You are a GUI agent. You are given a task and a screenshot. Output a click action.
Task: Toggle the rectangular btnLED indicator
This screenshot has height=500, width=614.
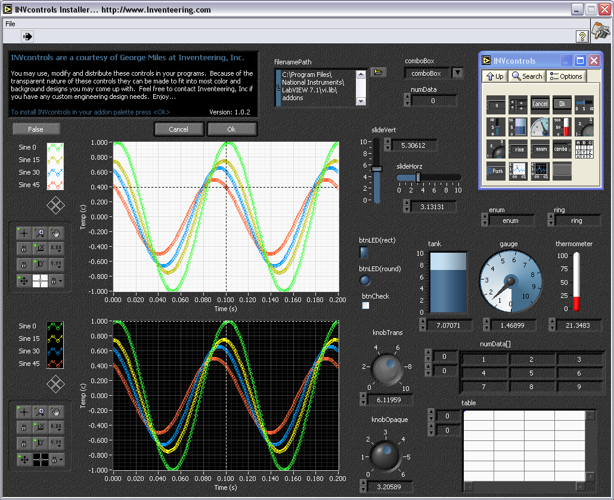[x=364, y=252]
